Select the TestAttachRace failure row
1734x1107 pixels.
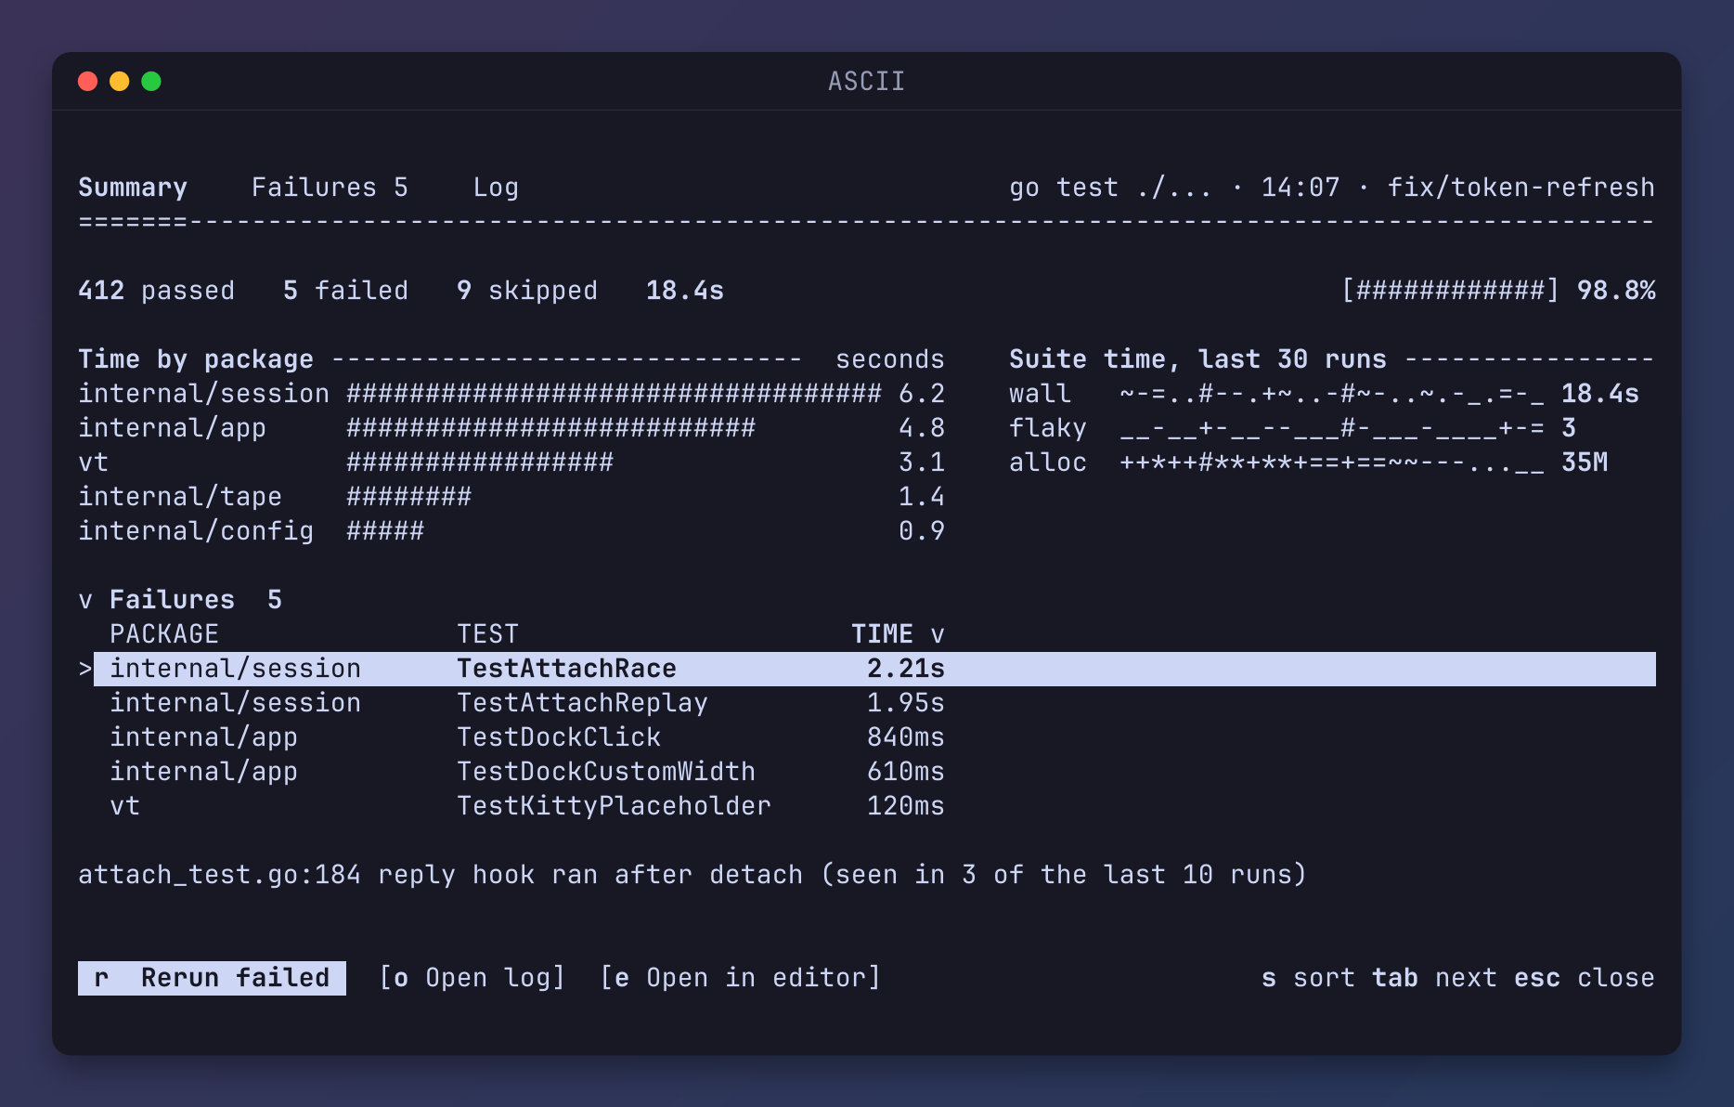867,669
